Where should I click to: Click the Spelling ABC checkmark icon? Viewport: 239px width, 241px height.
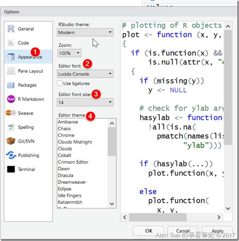point(11,127)
